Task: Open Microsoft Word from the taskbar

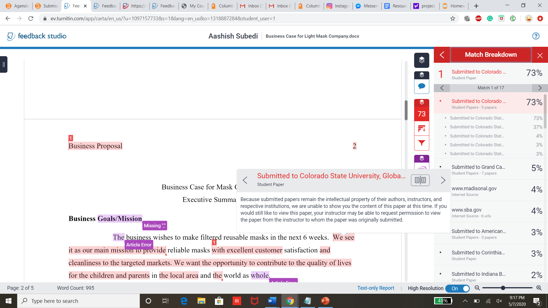Action: (x=272, y=301)
